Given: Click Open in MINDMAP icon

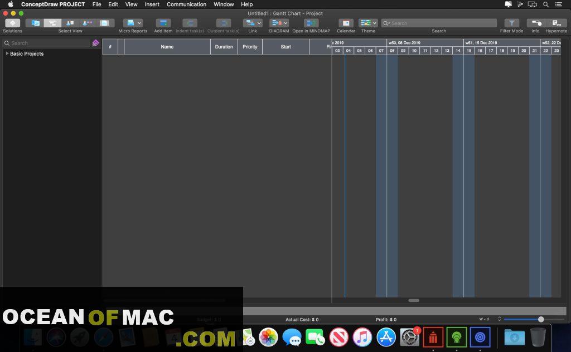Looking at the screenshot, I should [x=311, y=23].
